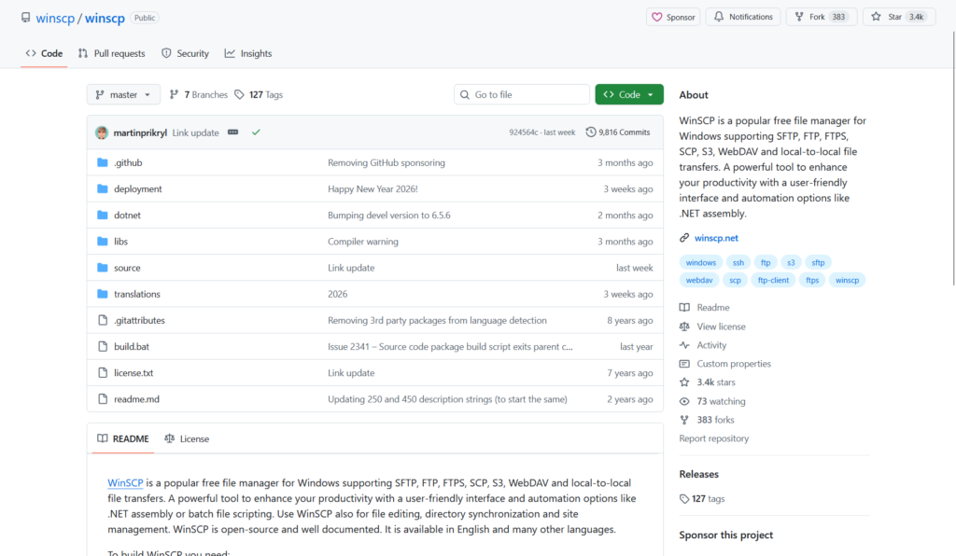Click the sftp topic tag

coord(818,262)
